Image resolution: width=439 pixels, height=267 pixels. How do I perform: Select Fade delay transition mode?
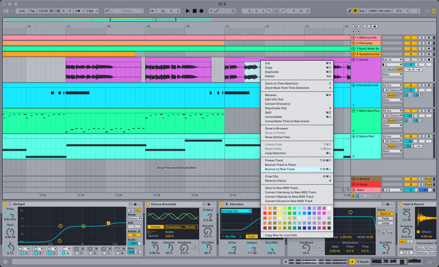click(385, 219)
